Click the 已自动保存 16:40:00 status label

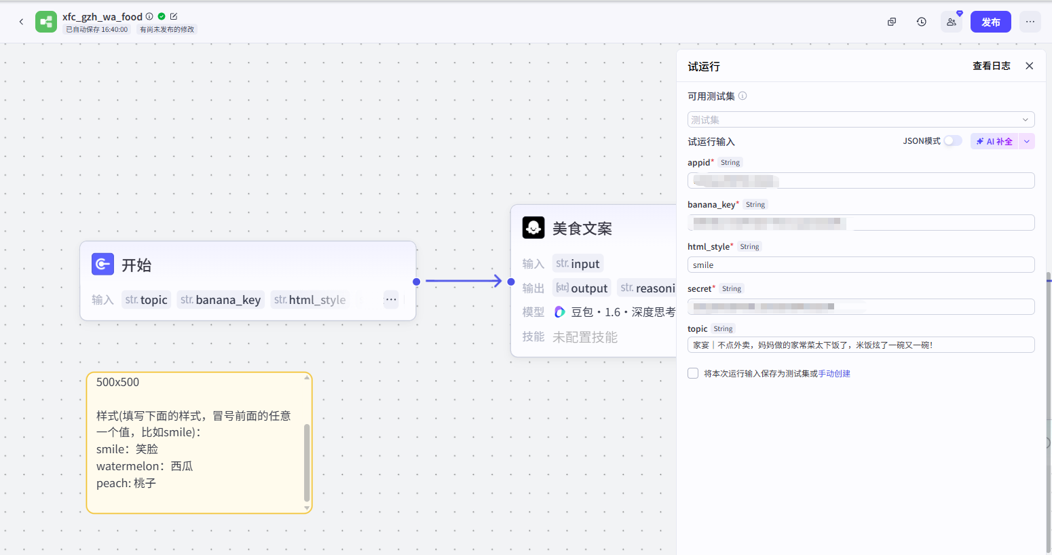pos(96,29)
